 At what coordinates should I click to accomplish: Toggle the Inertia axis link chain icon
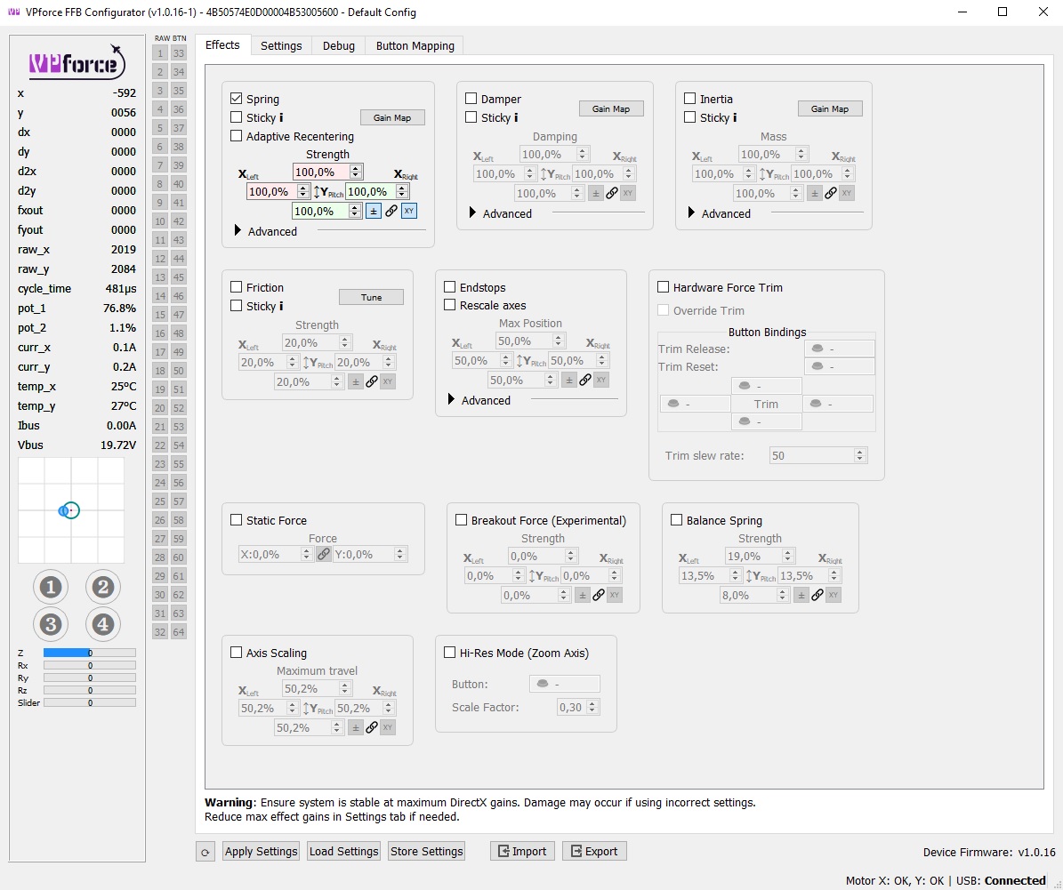click(831, 193)
